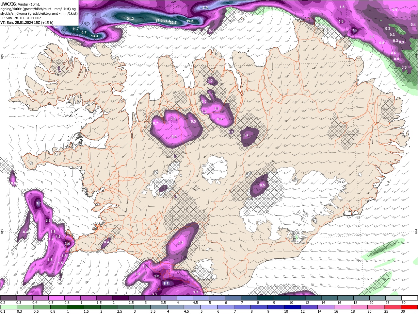Click the 22.7 maximum precipitation value
418x314 pixels.
point(173,23)
